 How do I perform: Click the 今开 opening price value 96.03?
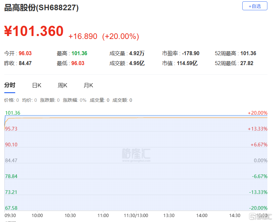[x=25, y=54]
